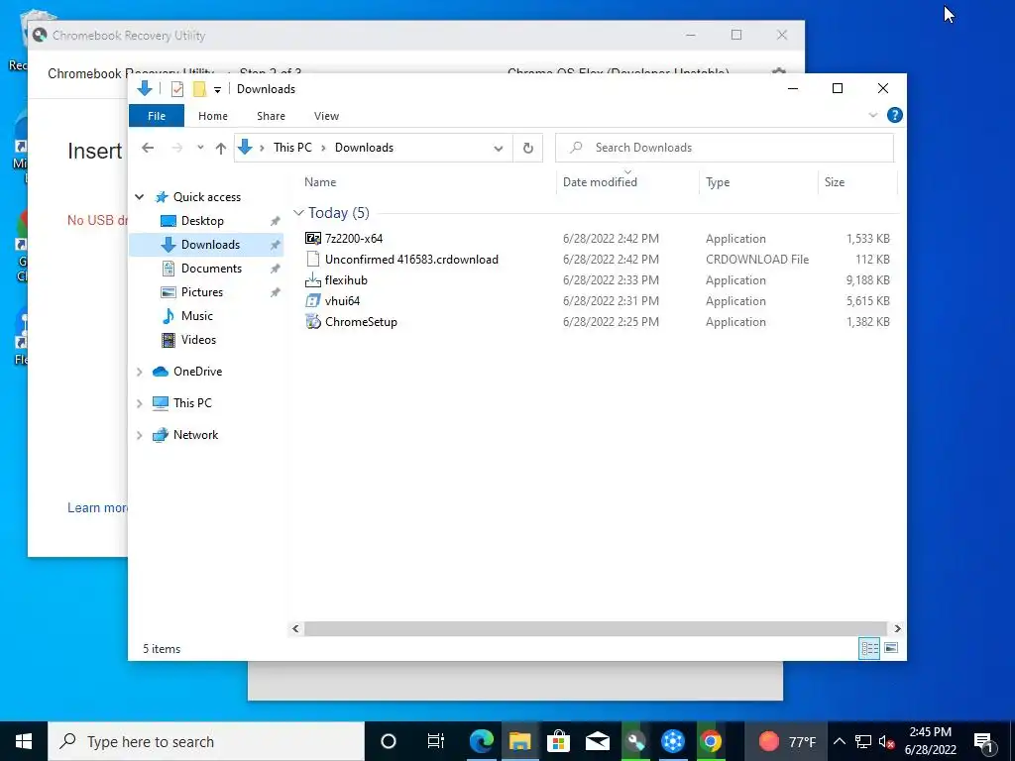Open Pictures in the navigation pane

202,292
